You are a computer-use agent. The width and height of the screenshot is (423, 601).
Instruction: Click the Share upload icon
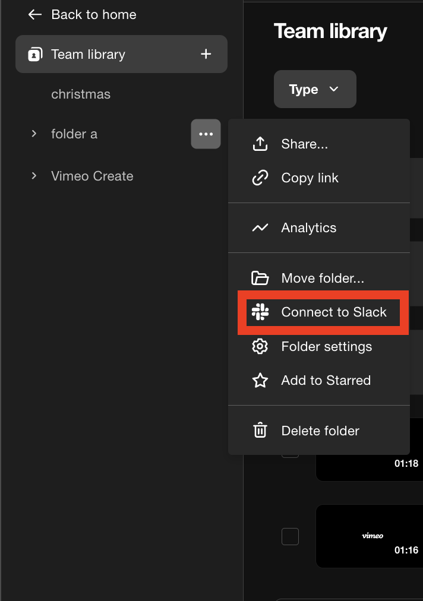click(x=260, y=144)
